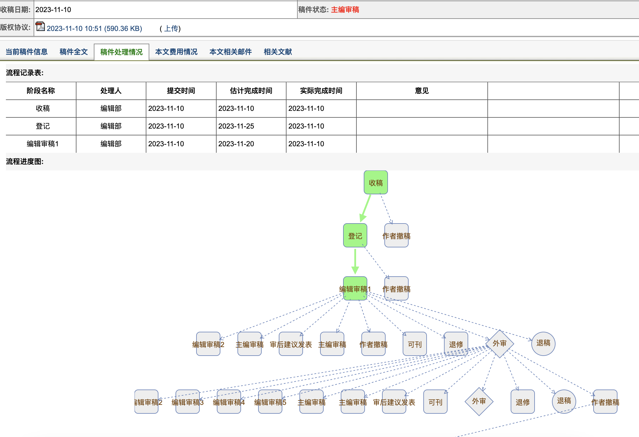Viewport: 639px width, 437px height.
Task: Select 退修 node in the bottom row
Action: pos(522,402)
